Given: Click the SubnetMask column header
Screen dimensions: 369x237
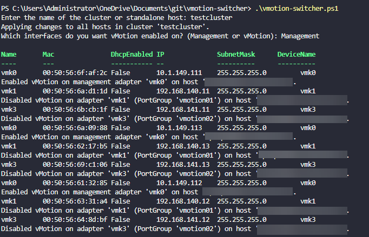Looking at the screenshot, I should pos(235,55).
